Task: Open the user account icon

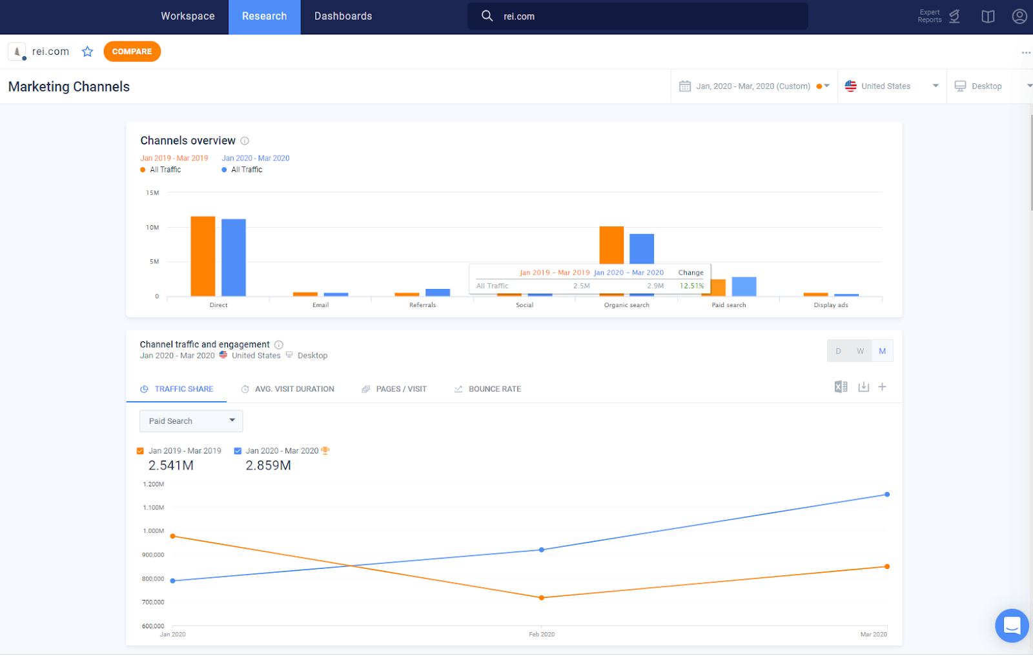Action: (x=1019, y=16)
